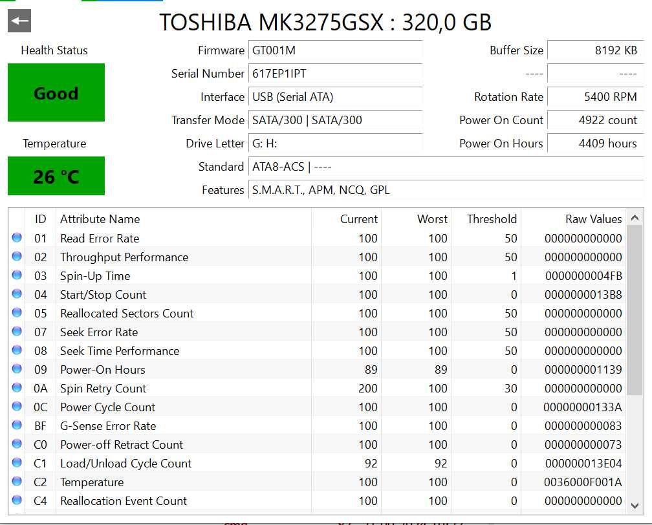Click the Standard field ATA8-ACS

coord(446,167)
